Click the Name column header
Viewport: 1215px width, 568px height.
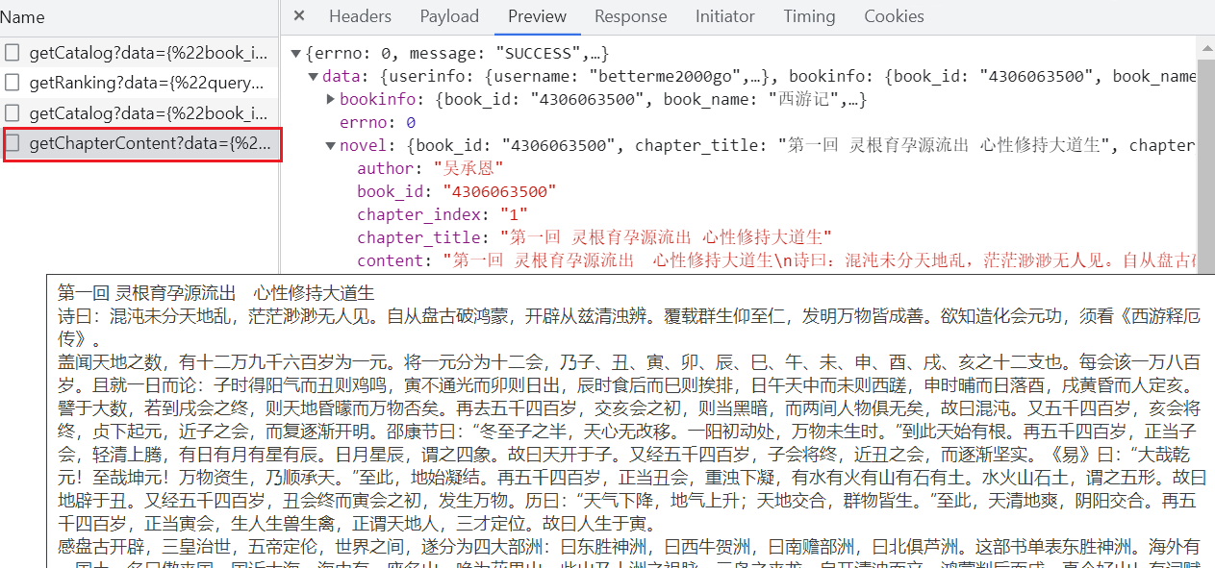pos(22,17)
